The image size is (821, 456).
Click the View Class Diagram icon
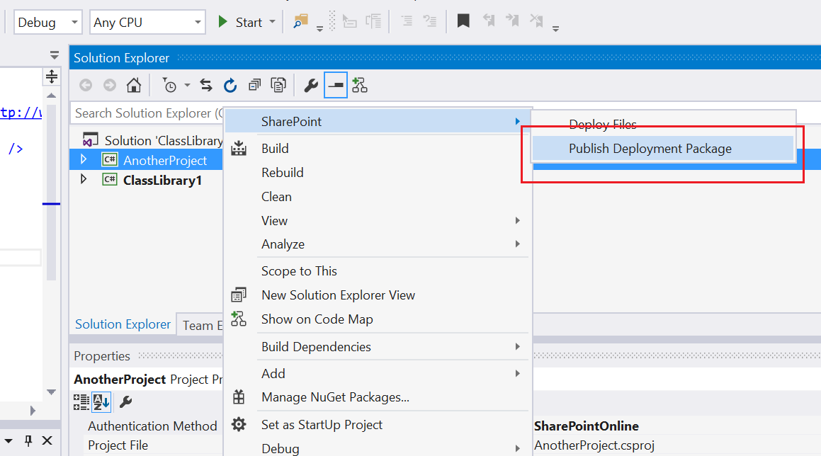coord(360,86)
